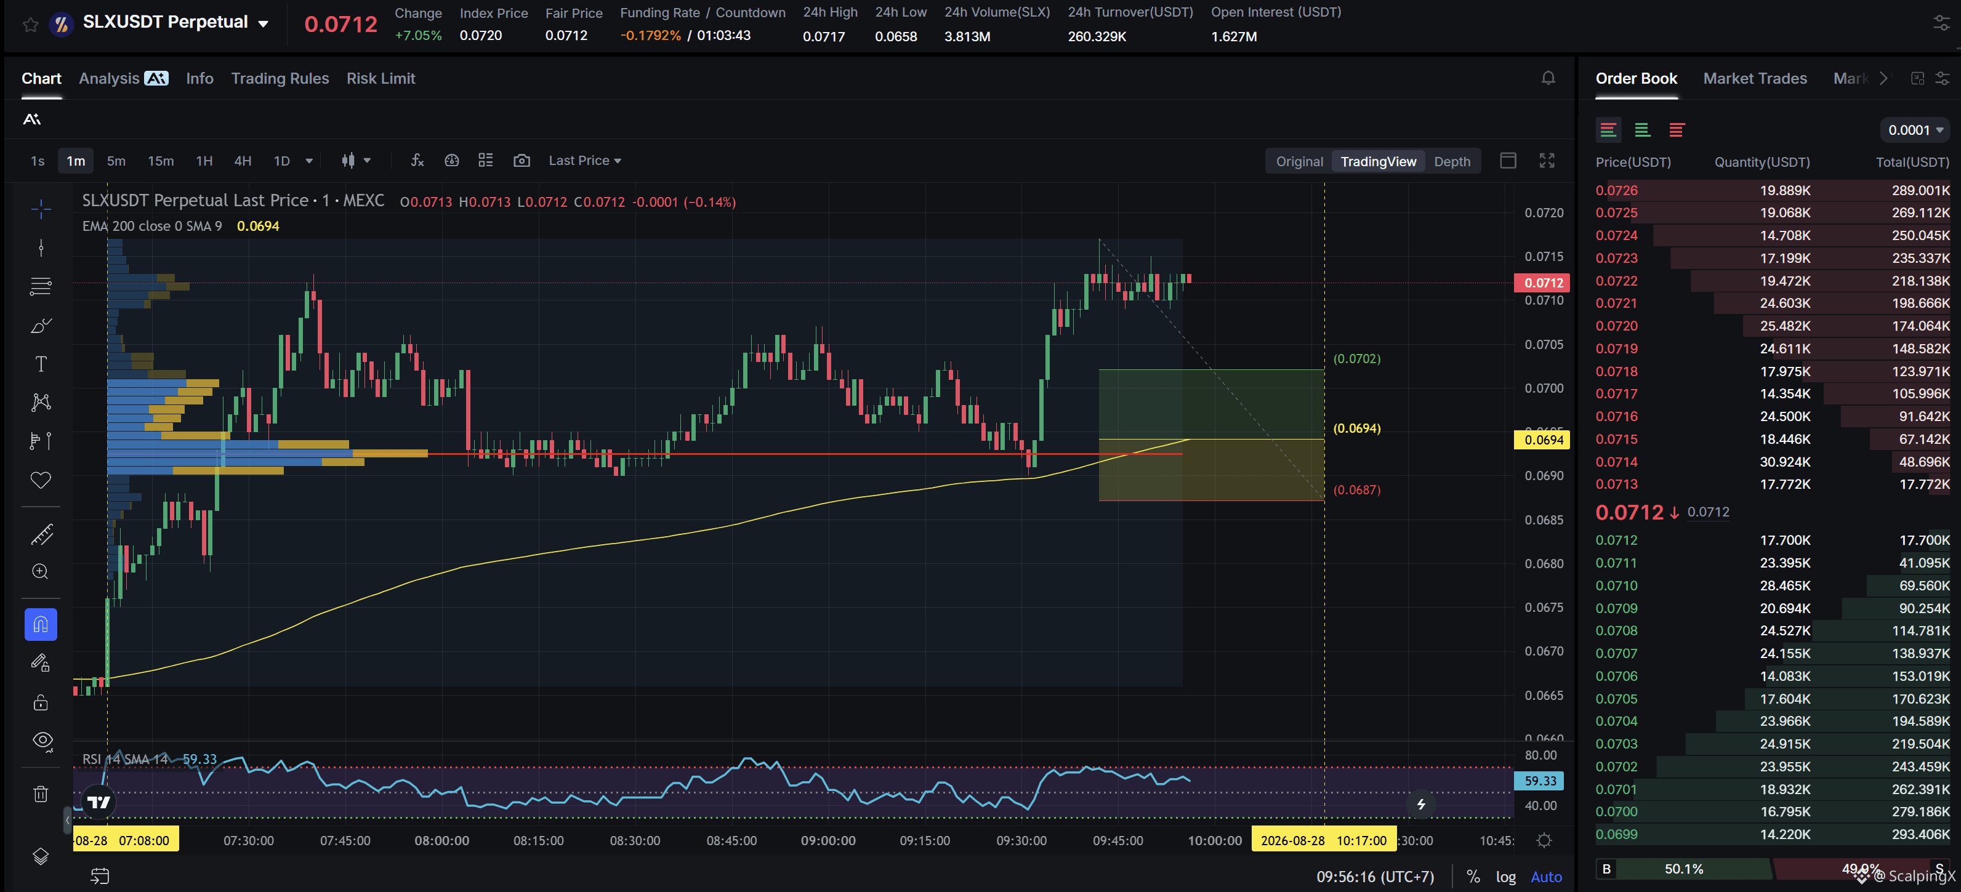Select the ruler measure tool
This screenshot has height=892, width=1961.
pos(41,534)
